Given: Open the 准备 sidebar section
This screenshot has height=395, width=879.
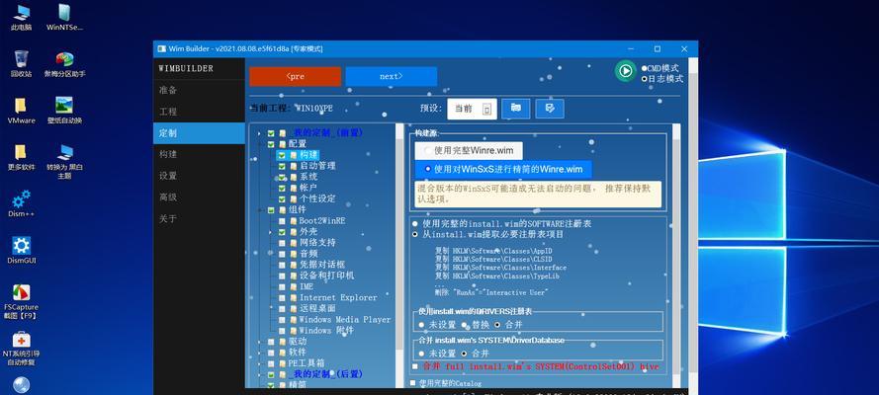Looking at the screenshot, I should tap(199, 90).
